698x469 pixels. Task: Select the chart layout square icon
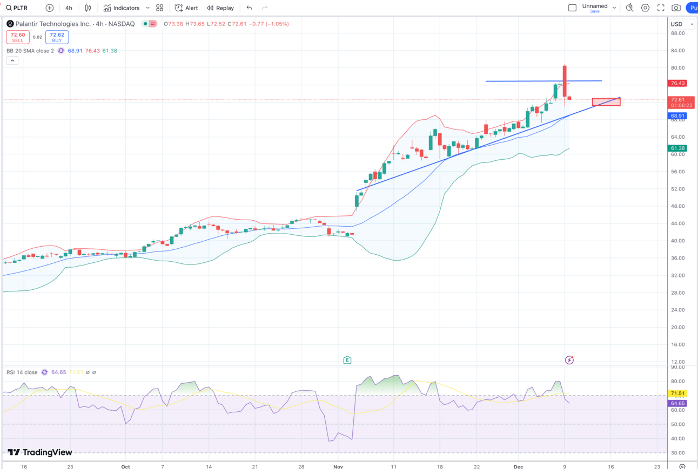point(573,8)
